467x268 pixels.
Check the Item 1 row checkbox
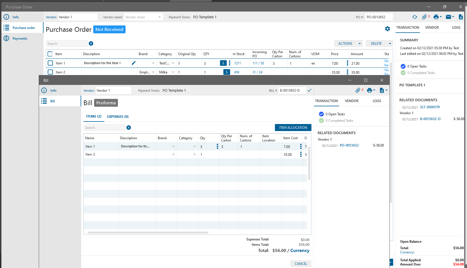click(x=50, y=63)
